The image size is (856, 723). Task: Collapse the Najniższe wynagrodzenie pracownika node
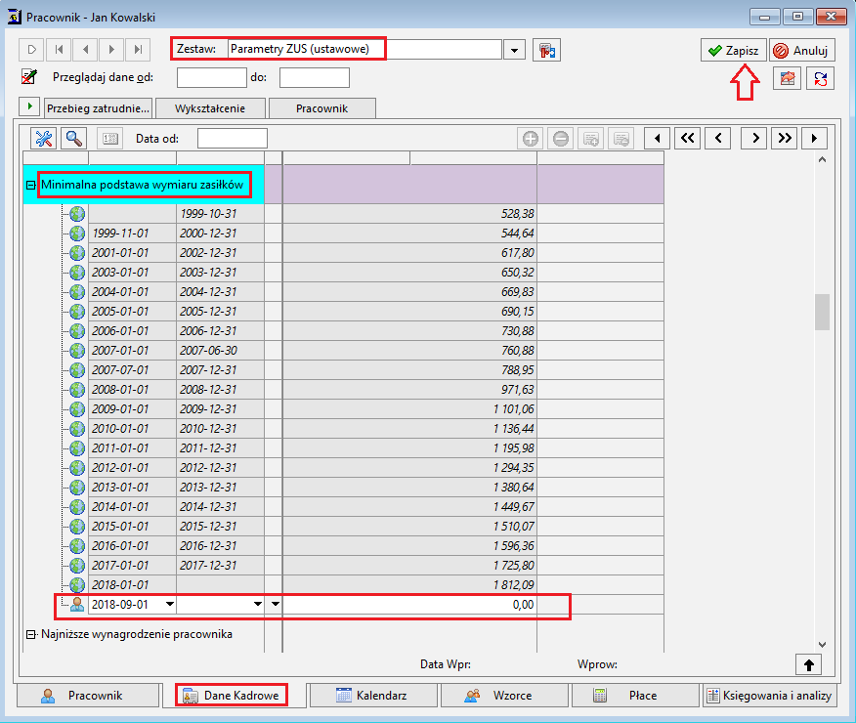[30, 635]
